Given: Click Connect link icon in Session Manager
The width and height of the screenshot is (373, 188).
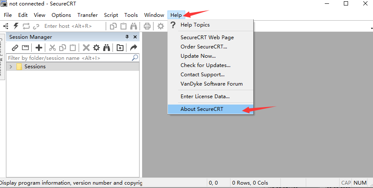Looking at the screenshot, I should coord(15,48).
